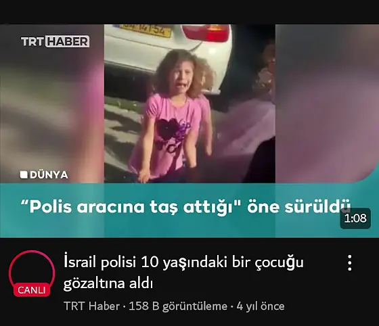Click the 'Polis aracına taş attığı' headline caption
The image size is (379, 326).
tap(128, 207)
